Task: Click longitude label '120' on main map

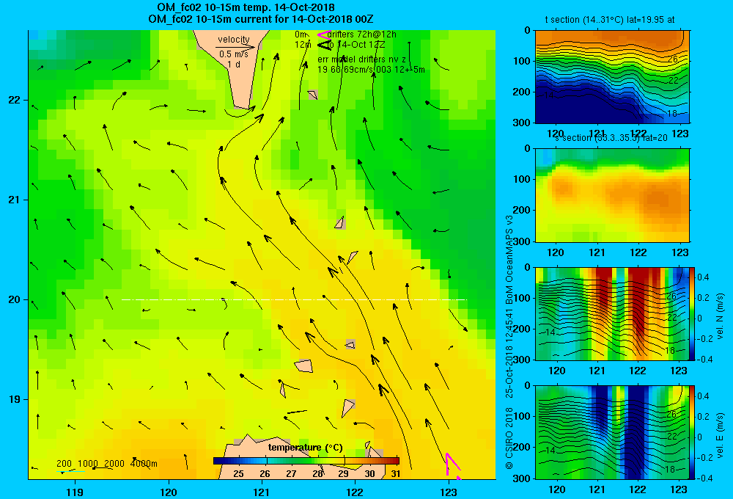Action: click(169, 492)
